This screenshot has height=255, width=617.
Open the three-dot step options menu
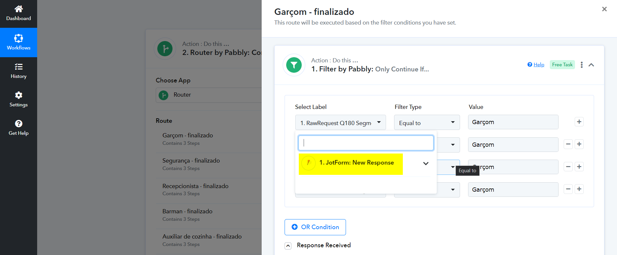point(582,65)
